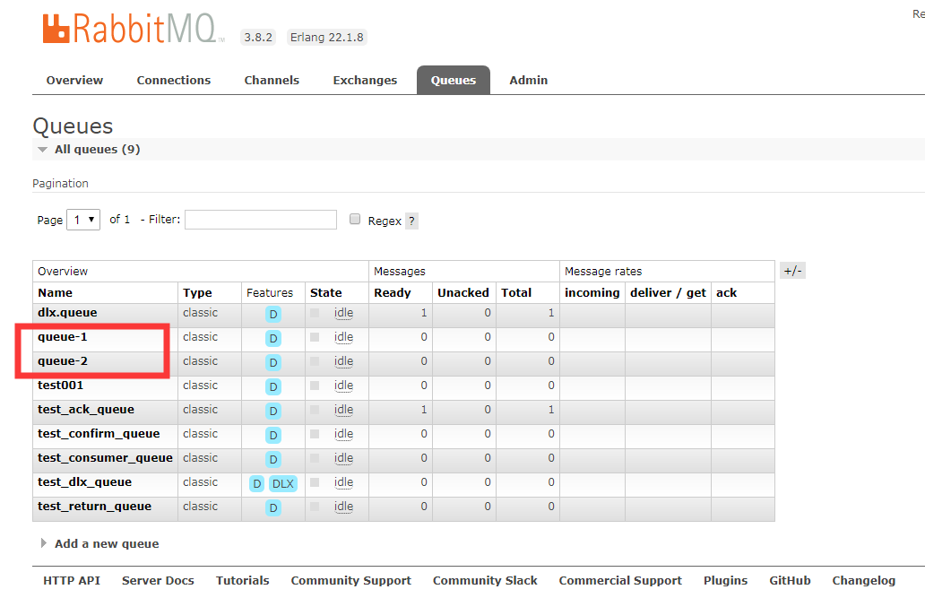Click idle state text for queue-1
Image resolution: width=925 pixels, height=598 pixels.
343,337
